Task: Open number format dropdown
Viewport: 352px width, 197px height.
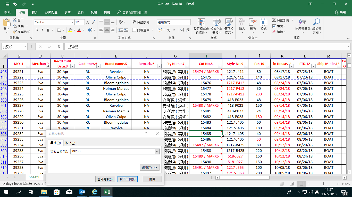Action: 189,22
